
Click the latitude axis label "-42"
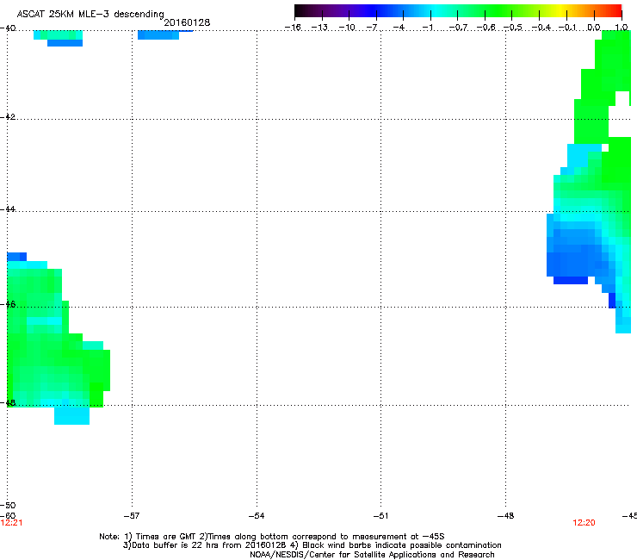pos(8,116)
